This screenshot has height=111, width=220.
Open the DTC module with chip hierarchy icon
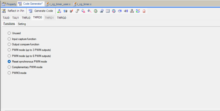point(132,11)
